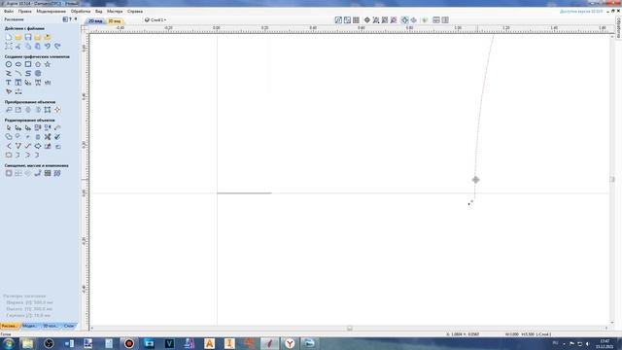The height and width of the screenshot is (350, 622).
Task: Click the red record button taskbar icon
Action: 129,343
